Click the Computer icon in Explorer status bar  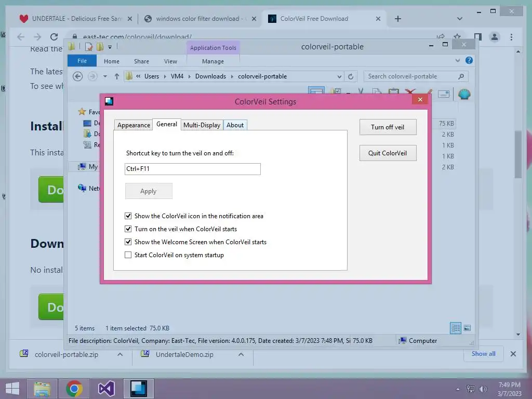pyautogui.click(x=403, y=341)
